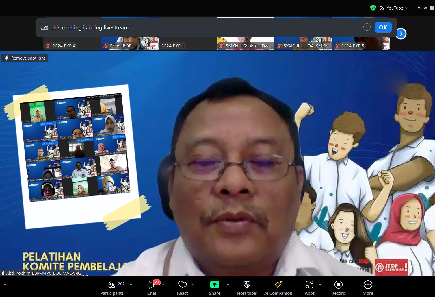Screen dimensions: 435x297
Task: Expand the Share options arrow
Action: point(228,285)
